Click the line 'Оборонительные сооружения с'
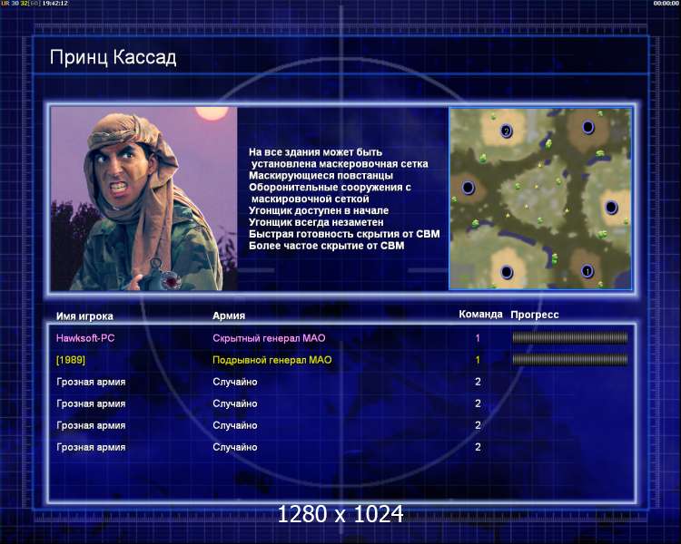The height and width of the screenshot is (544, 681). click(x=330, y=188)
